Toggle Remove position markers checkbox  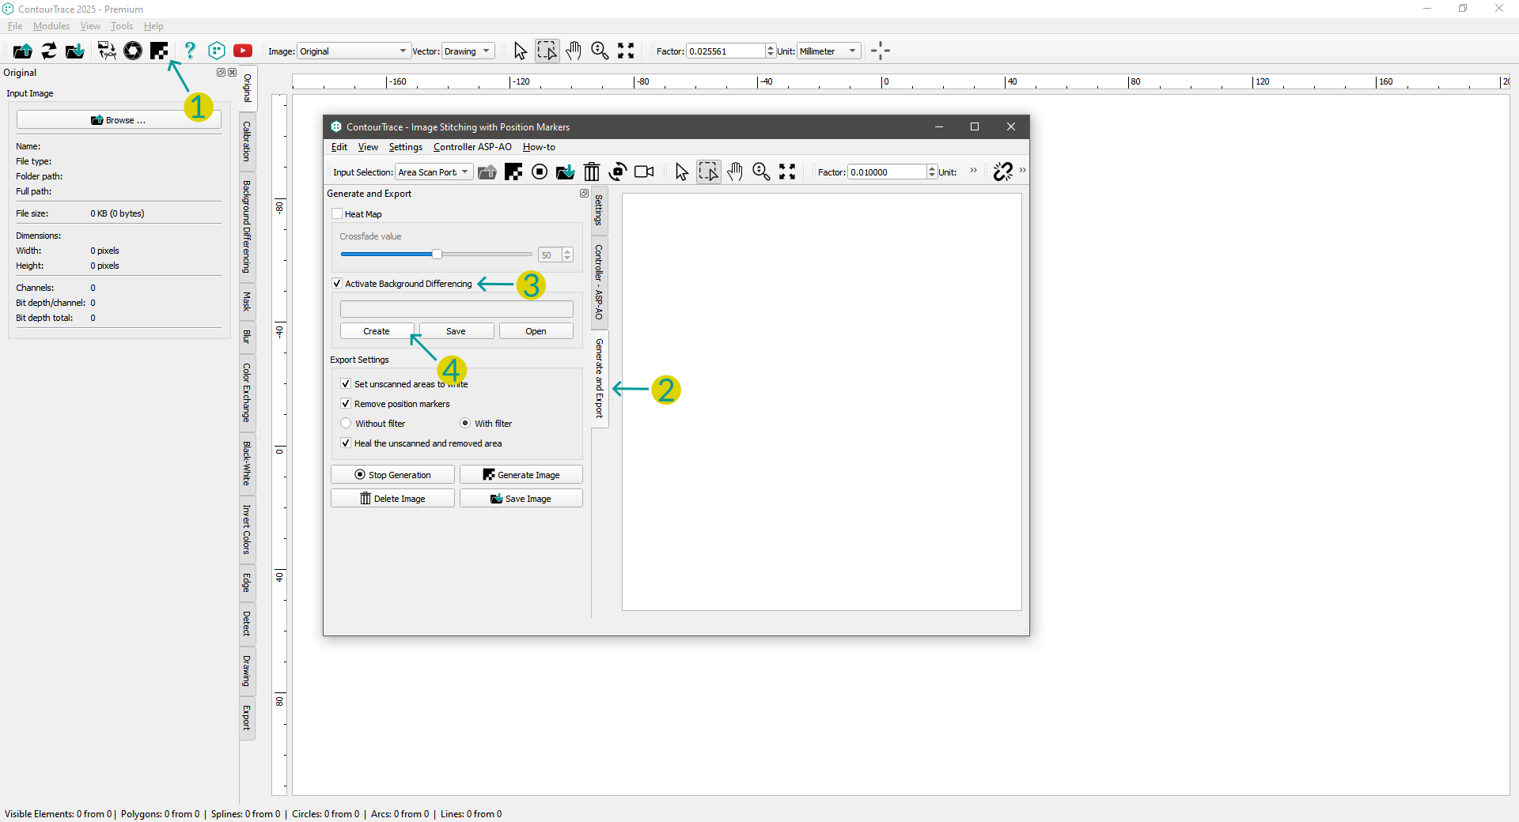[346, 404]
